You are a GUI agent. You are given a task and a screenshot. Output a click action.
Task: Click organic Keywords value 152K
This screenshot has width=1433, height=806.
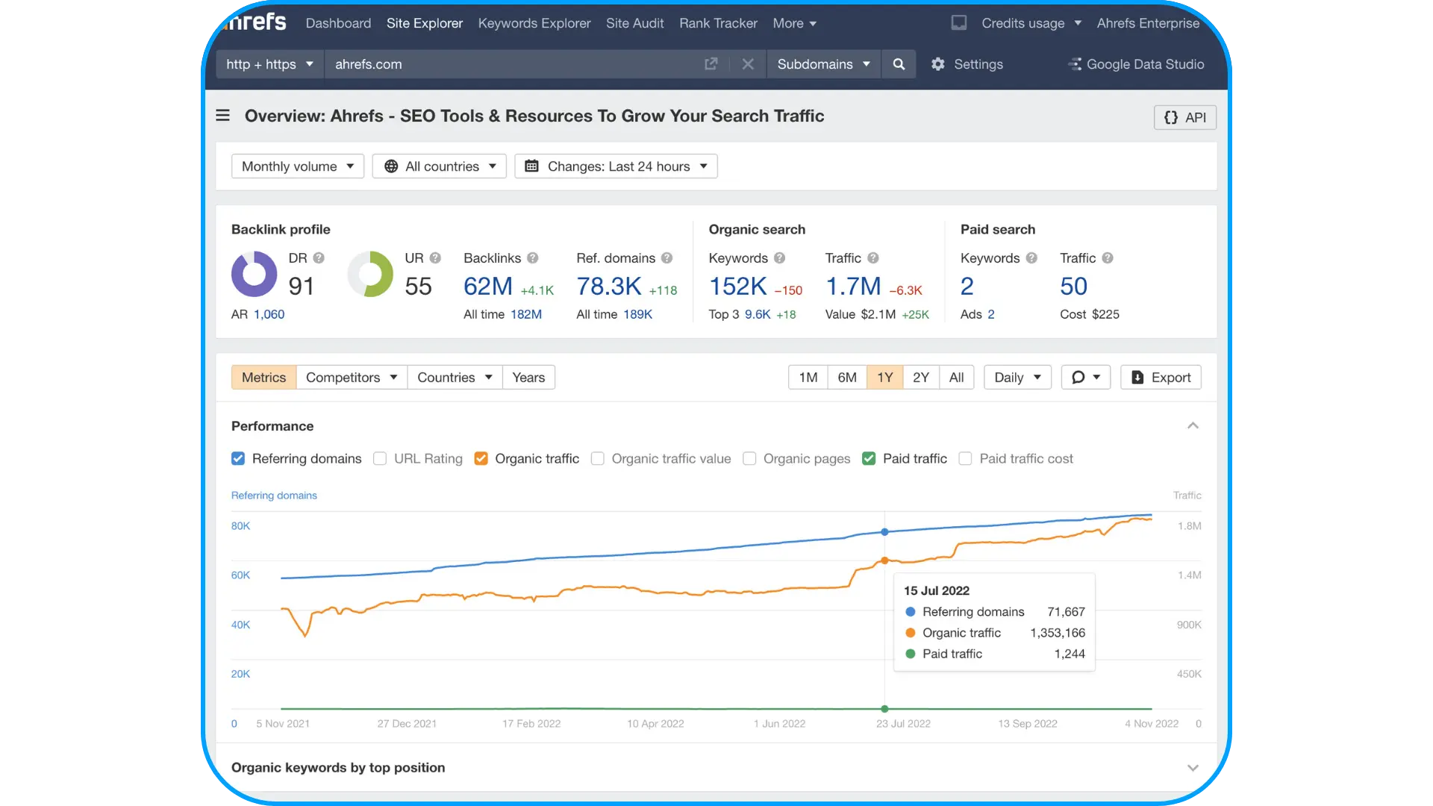point(737,287)
